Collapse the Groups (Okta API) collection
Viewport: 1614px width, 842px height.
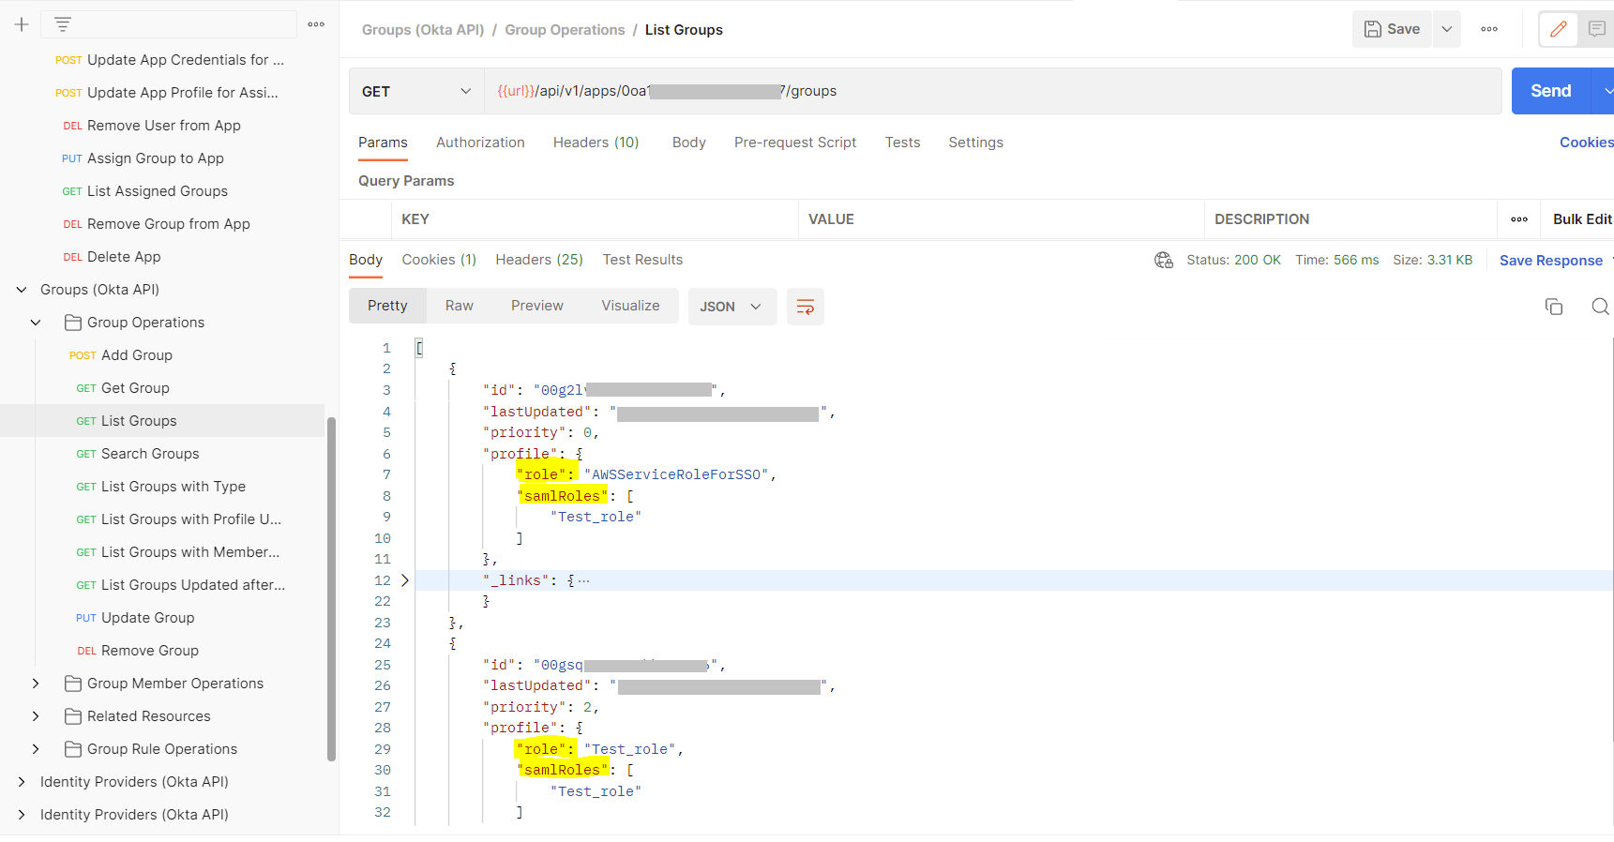pos(22,290)
